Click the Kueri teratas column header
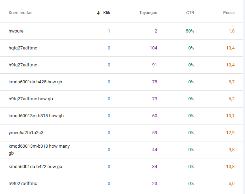Screen dimensions: 245x194 pos(20,13)
